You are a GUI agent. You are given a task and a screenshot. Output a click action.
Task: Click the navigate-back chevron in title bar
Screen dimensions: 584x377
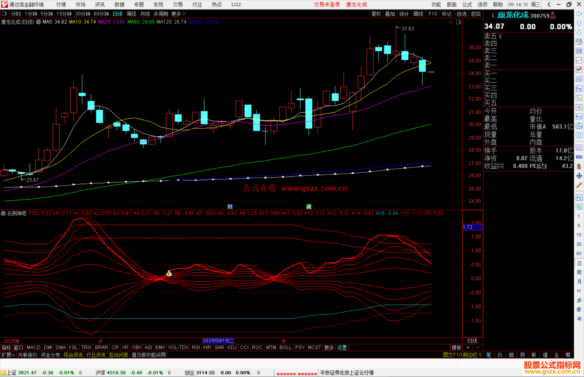(549, 4)
